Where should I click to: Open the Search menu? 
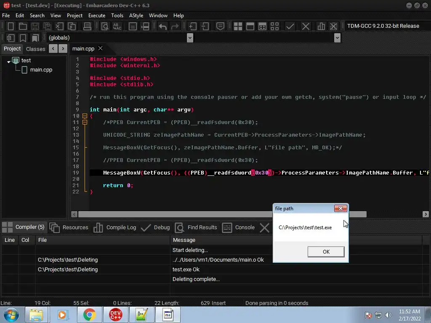tap(37, 16)
